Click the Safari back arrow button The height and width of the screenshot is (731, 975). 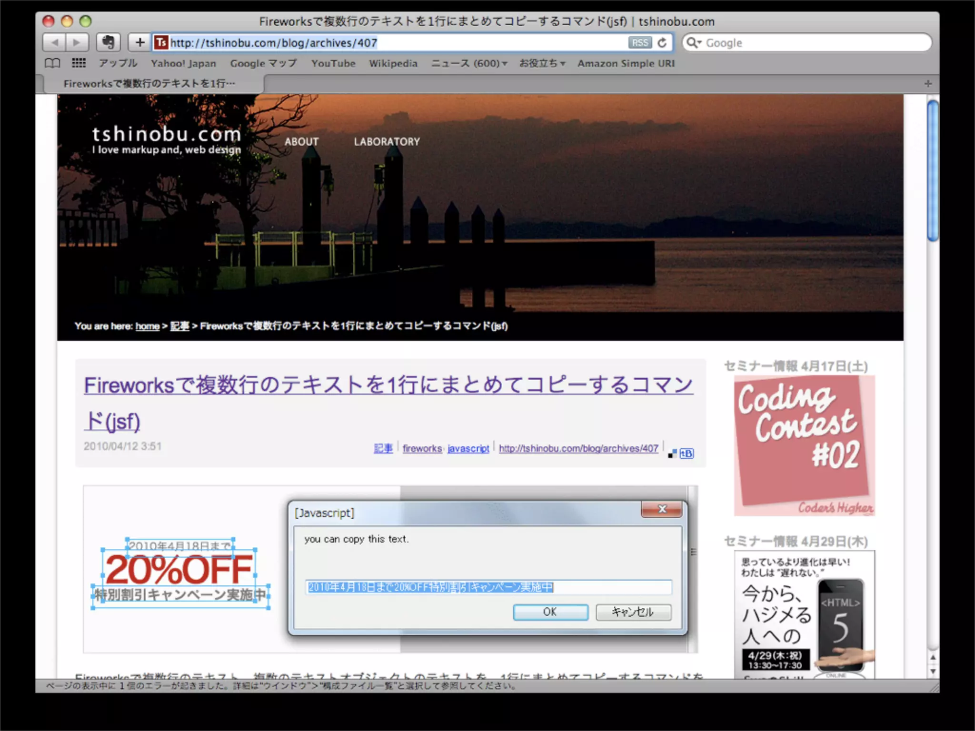pyautogui.click(x=55, y=43)
